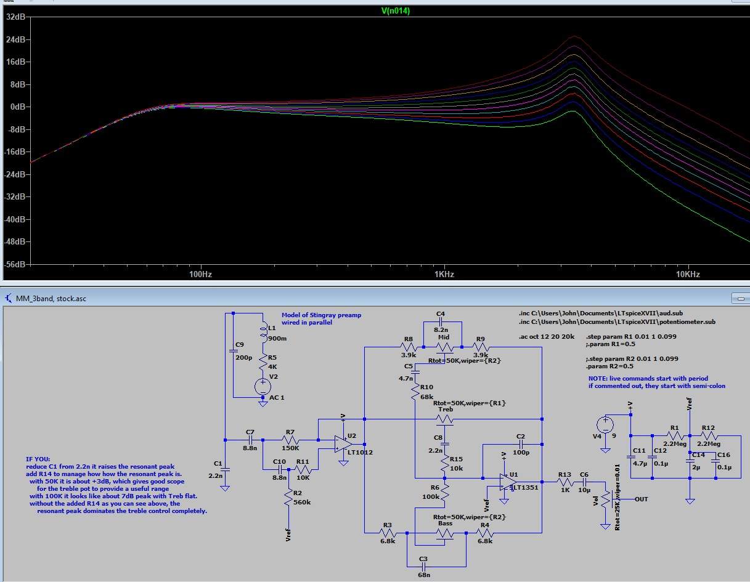Select resistor R3 6.8k symbol

tap(386, 533)
